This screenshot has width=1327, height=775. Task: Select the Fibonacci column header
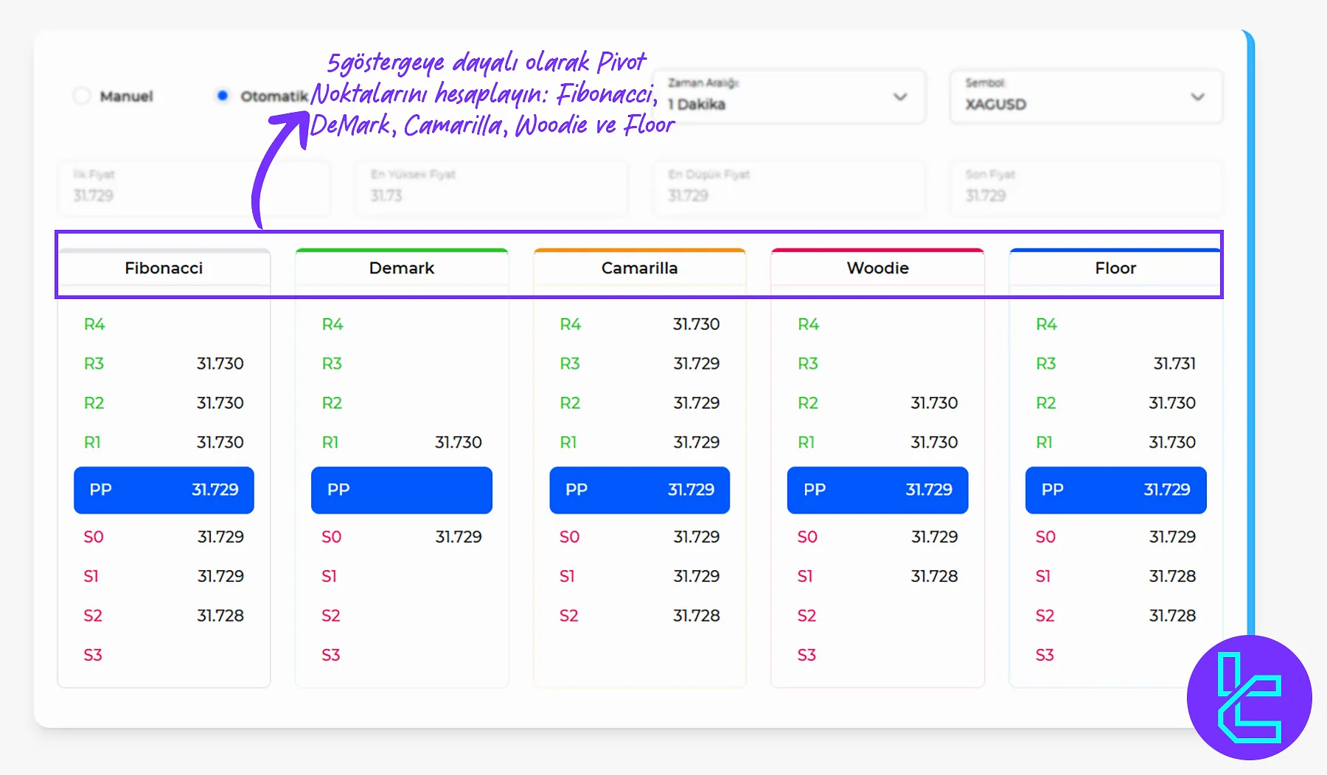[164, 268]
